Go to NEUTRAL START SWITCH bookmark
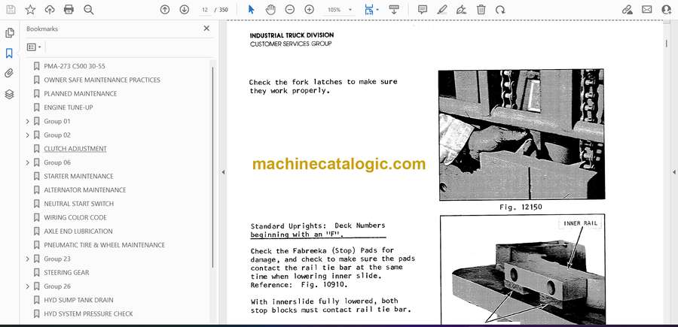678x327 pixels. pyautogui.click(x=78, y=204)
